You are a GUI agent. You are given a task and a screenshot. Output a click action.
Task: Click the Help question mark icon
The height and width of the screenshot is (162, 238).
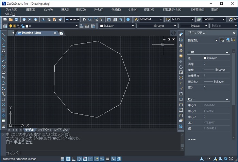point(128,20)
